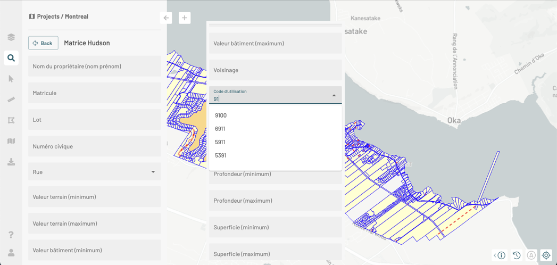Open the layers panel in sidebar
Screen dimensions: 557x265
point(11,37)
